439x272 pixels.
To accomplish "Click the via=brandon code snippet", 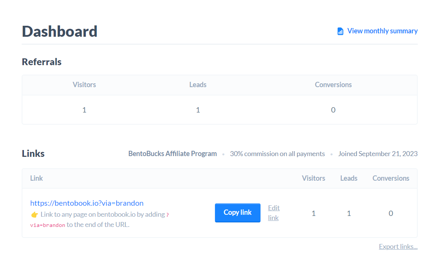I will [47, 225].
